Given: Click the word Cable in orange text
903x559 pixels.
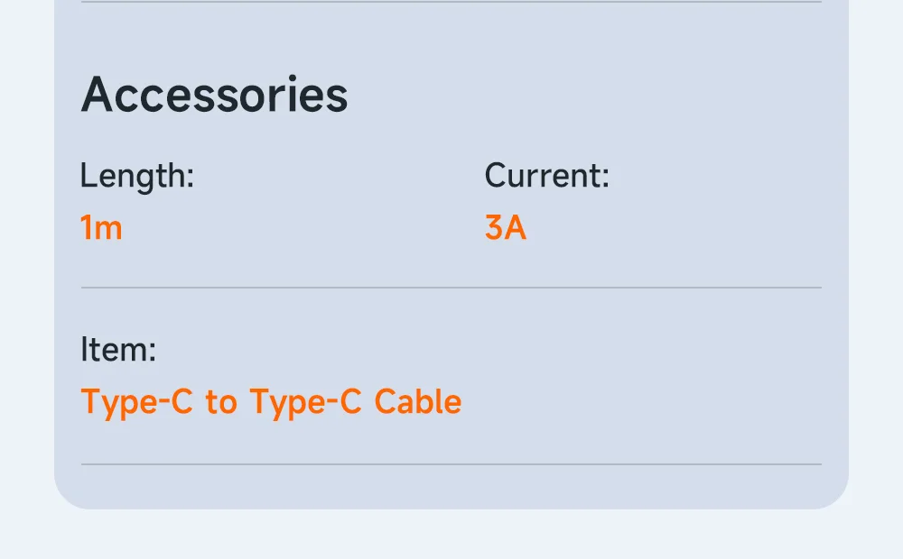Looking at the screenshot, I should (418, 401).
